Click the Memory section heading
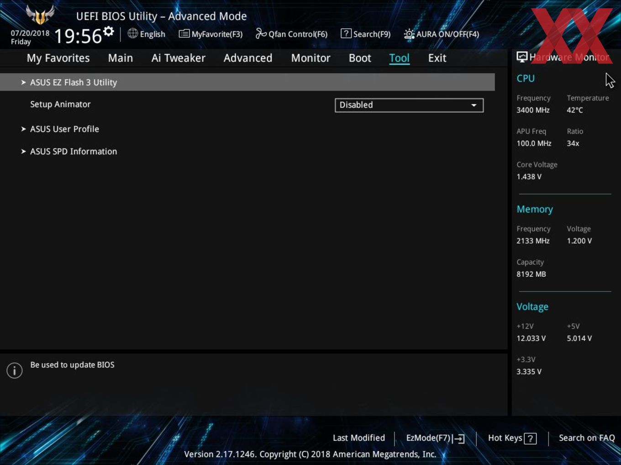The height and width of the screenshot is (465, 621). [x=535, y=209]
